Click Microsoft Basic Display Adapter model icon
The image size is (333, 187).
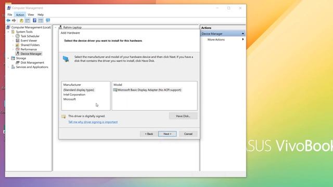(115, 90)
